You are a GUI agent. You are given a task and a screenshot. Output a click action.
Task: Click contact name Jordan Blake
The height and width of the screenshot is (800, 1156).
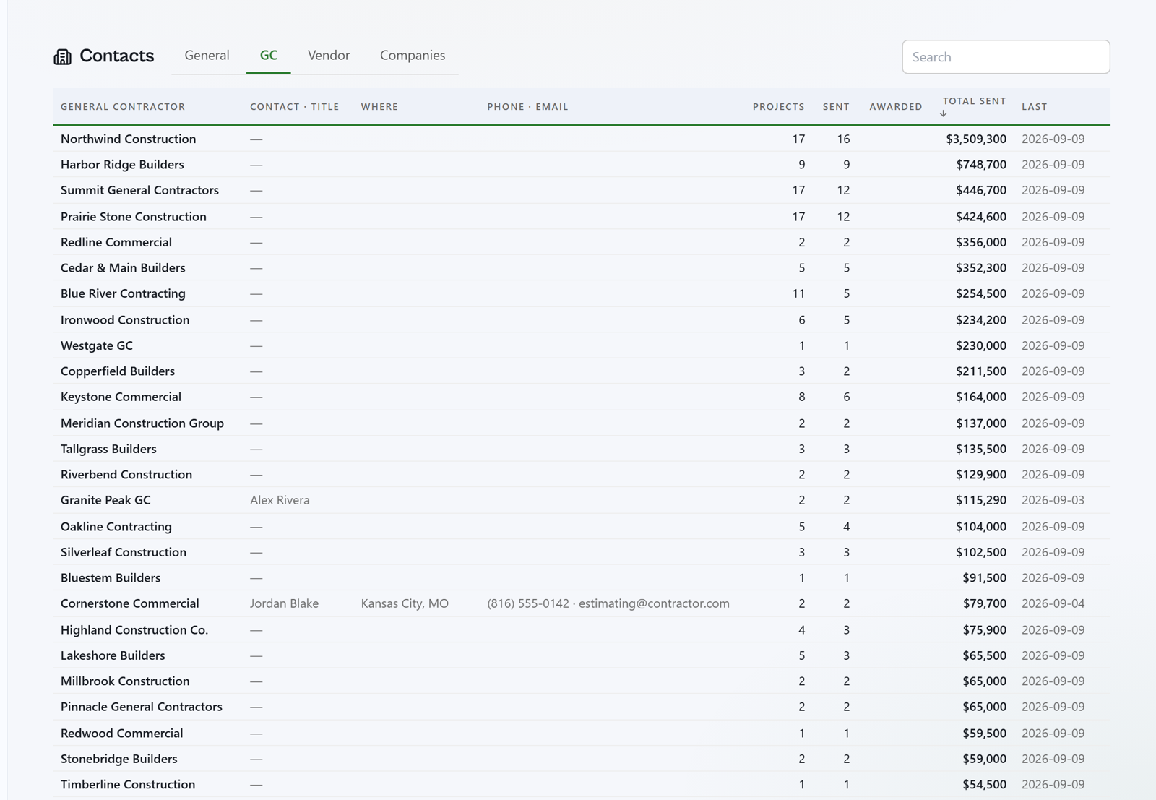[x=284, y=603]
